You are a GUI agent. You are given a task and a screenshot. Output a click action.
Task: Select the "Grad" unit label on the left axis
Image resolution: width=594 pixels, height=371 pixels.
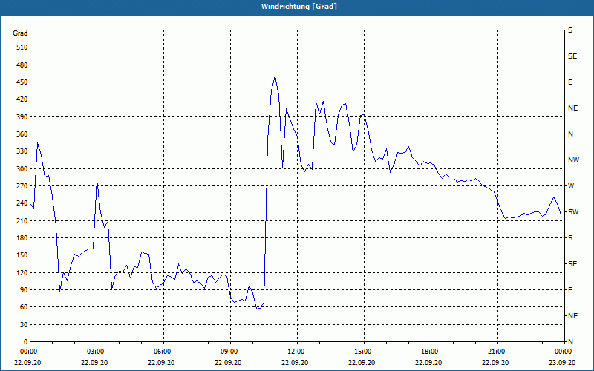(20, 33)
